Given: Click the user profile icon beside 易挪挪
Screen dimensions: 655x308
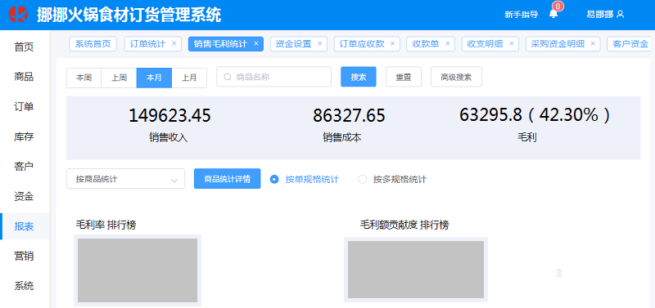Looking at the screenshot, I should (621, 14).
